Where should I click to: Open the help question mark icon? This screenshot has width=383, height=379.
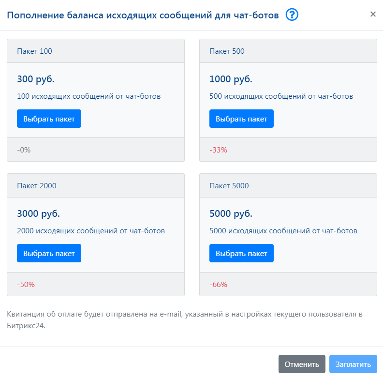point(292,15)
